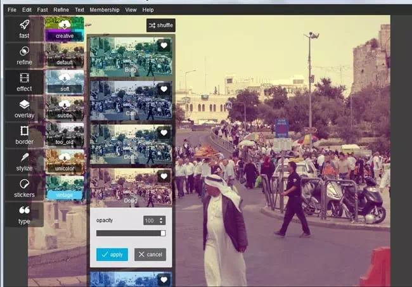Choose the soft effect category
Image resolution: width=412 pixels, height=287 pixels.
(65, 82)
